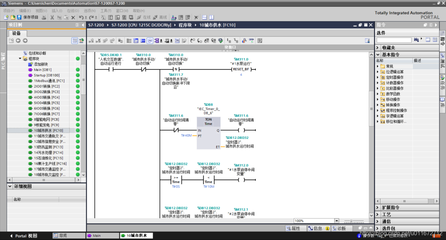Click the Upload from device icon

117,17
